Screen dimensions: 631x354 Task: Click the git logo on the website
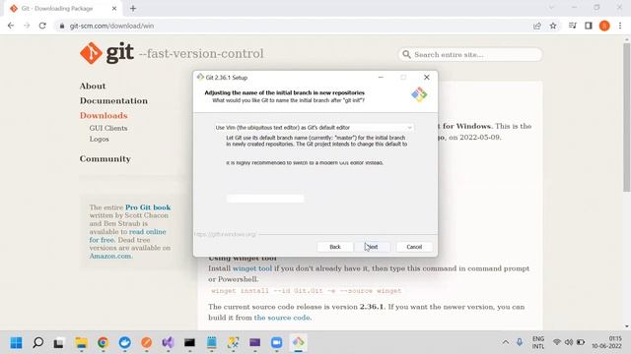pos(106,53)
